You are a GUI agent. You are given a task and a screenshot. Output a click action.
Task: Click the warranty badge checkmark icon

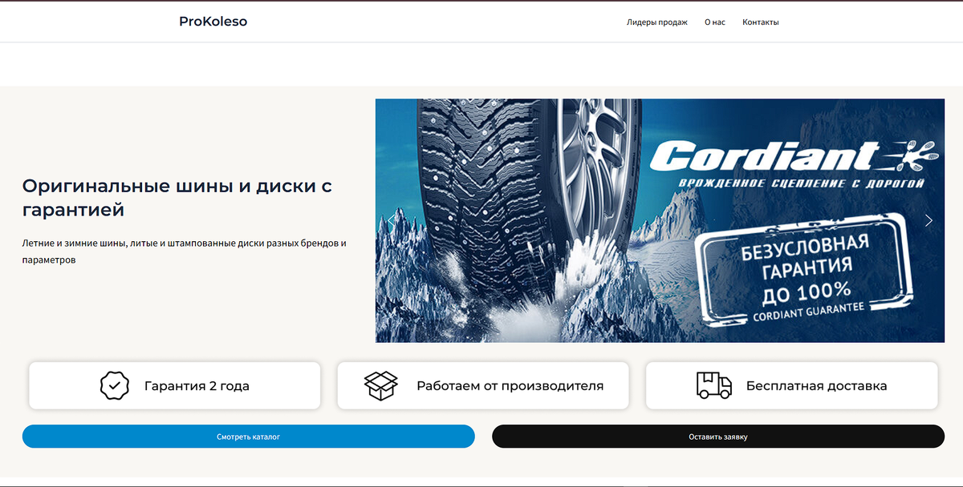click(114, 385)
